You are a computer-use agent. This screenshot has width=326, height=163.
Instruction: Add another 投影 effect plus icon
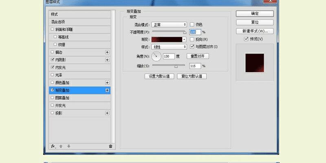[x=107, y=113]
